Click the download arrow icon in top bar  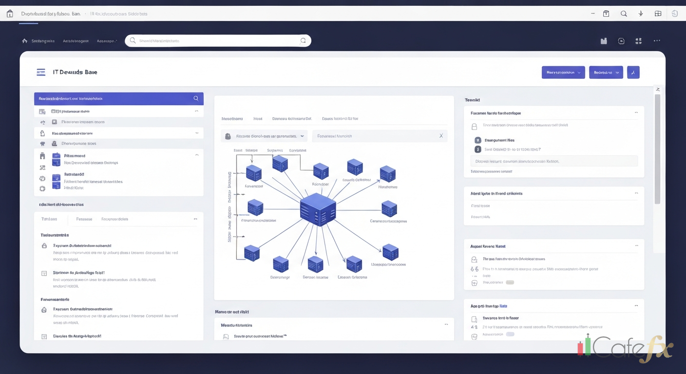tap(641, 14)
